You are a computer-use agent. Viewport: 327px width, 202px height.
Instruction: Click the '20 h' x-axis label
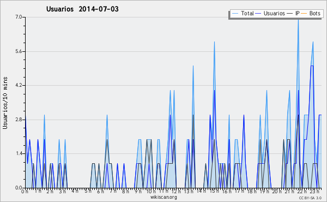[277, 192]
